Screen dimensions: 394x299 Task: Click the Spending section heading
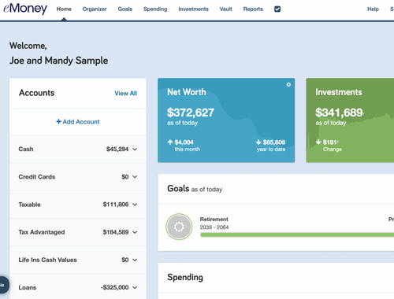coord(185,278)
